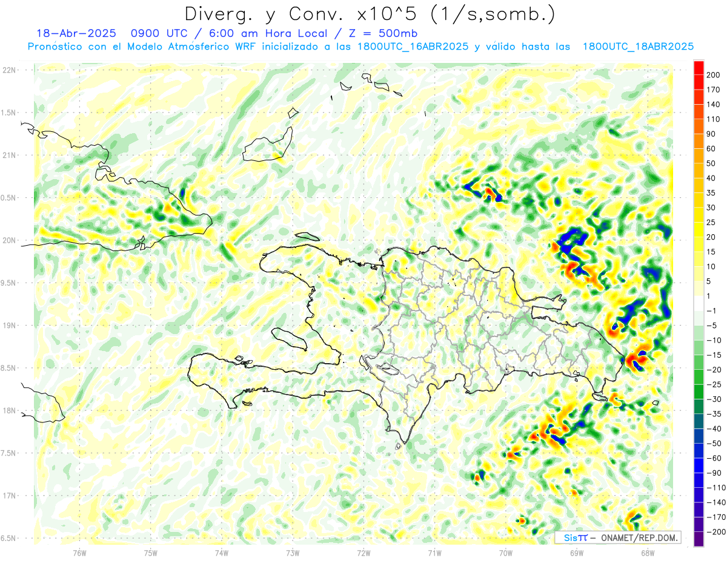Click the '72W' longitude label
The height and width of the screenshot is (561, 727).
363,553
